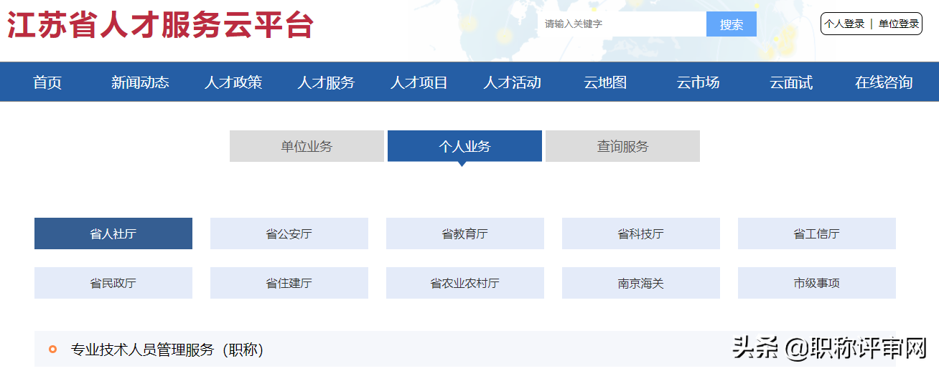
Task: Open 云地图 menu item
Action: pos(605,82)
